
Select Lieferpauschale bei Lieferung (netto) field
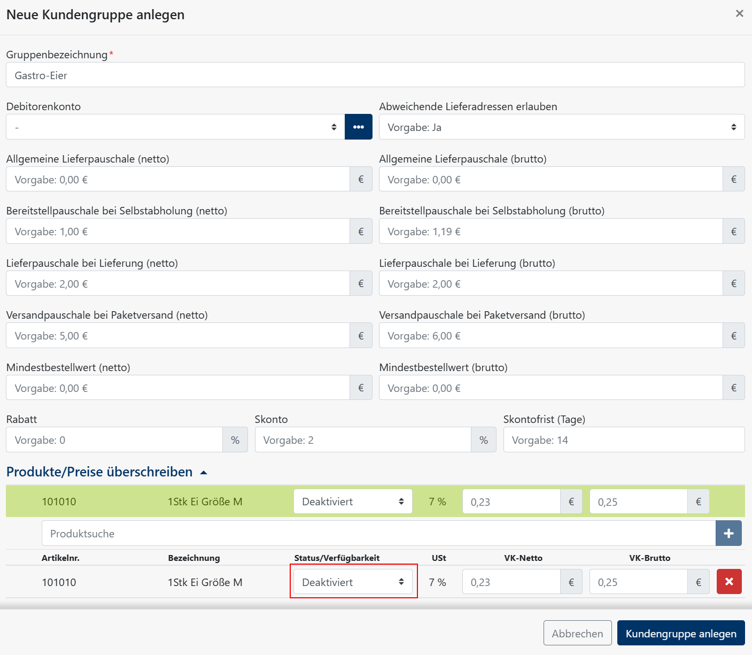click(x=178, y=283)
